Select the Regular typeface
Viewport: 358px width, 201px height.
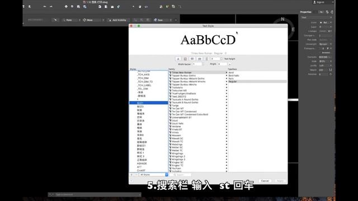[x=257, y=82]
